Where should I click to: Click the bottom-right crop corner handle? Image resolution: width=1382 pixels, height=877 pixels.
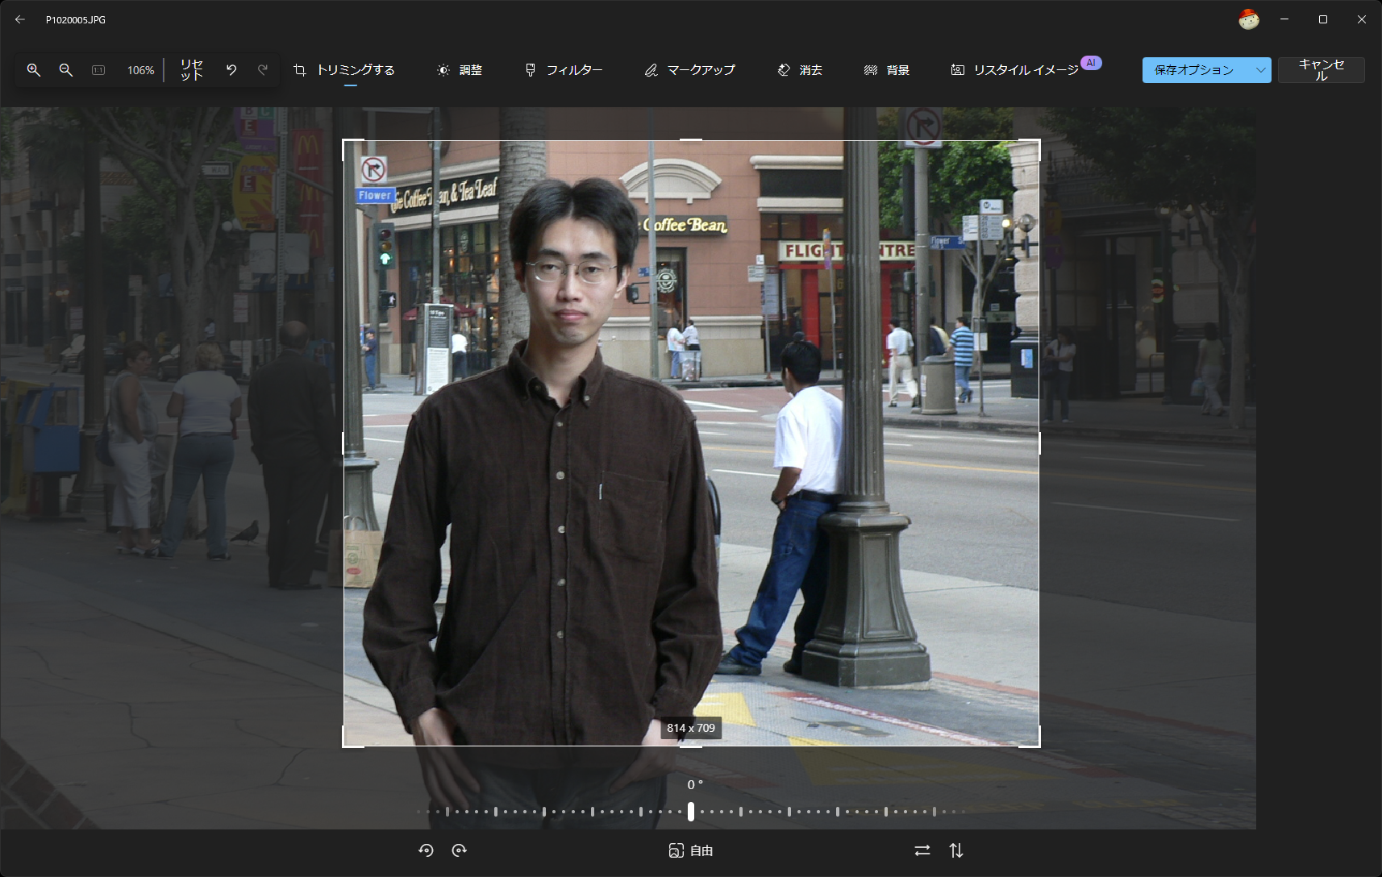point(1039,746)
